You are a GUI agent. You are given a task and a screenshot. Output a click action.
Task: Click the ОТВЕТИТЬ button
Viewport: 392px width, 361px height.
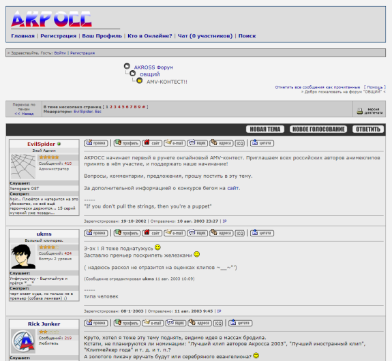[x=368, y=129]
